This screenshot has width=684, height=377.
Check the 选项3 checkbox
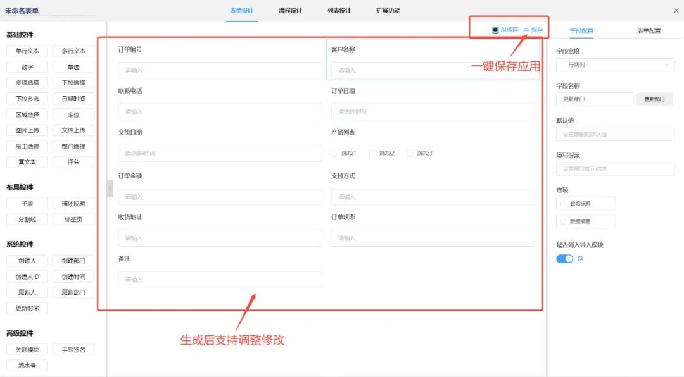click(410, 154)
